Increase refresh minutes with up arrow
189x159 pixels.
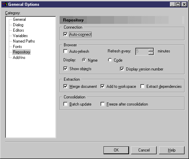pos(151,50)
